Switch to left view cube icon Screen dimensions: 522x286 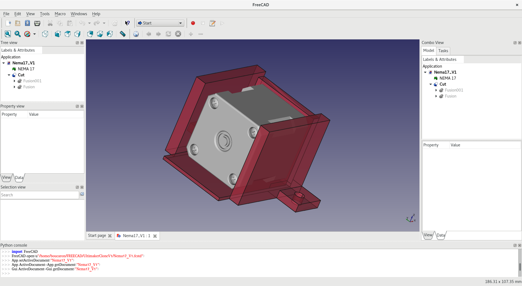tap(110, 34)
